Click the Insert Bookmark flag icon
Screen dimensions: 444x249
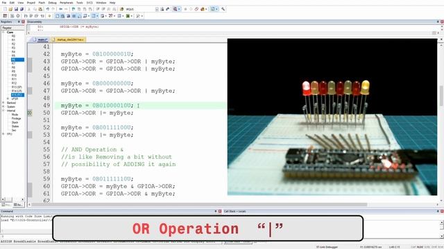click(74, 9)
